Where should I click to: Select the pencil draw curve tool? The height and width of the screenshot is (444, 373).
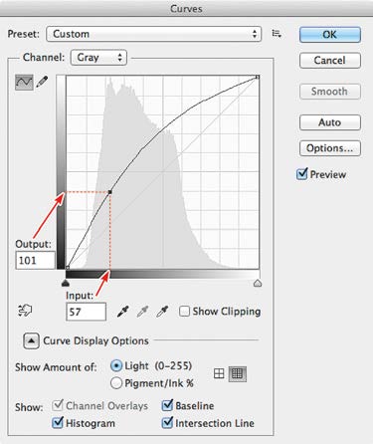click(42, 82)
